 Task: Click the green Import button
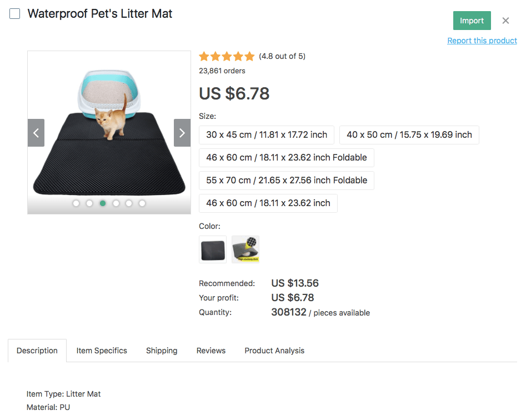[472, 21]
